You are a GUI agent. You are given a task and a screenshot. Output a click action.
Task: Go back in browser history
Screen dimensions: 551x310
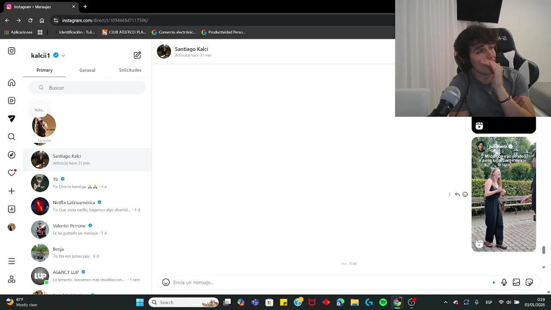point(7,20)
